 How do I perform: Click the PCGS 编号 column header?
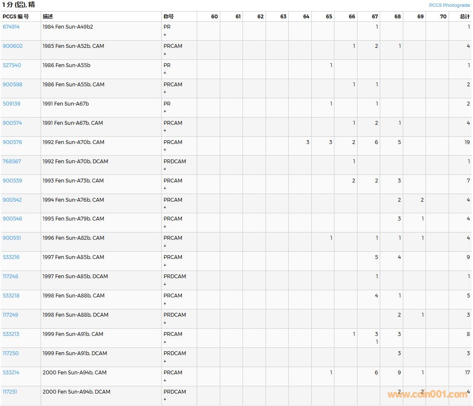pyautogui.click(x=16, y=17)
